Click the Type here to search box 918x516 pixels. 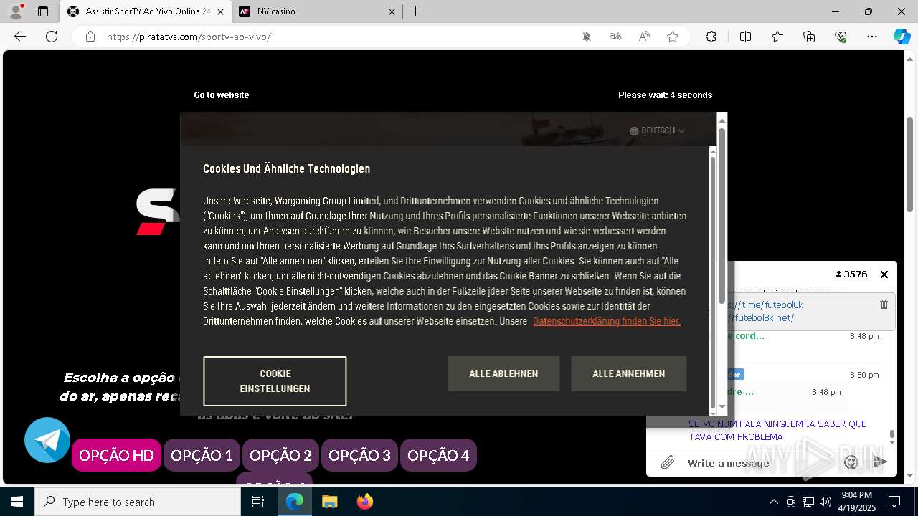point(138,502)
